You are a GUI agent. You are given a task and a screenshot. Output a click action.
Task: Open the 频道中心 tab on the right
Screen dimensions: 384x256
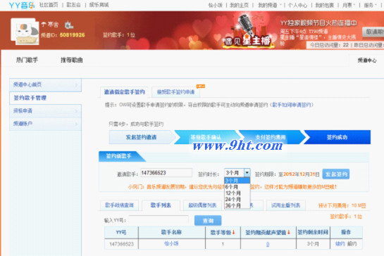click(367, 60)
